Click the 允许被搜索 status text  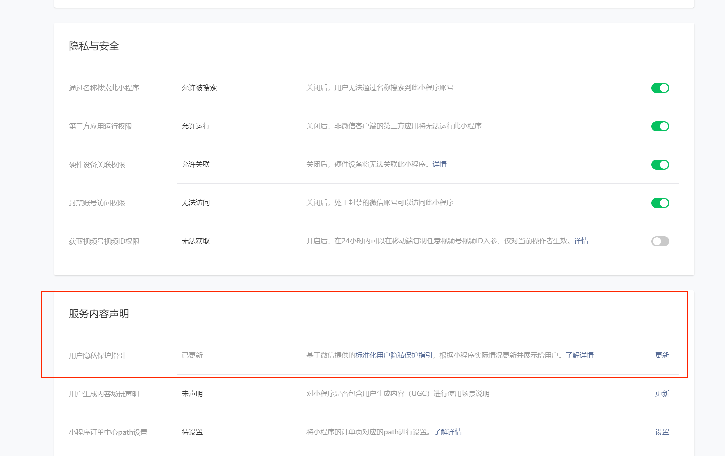pos(199,88)
